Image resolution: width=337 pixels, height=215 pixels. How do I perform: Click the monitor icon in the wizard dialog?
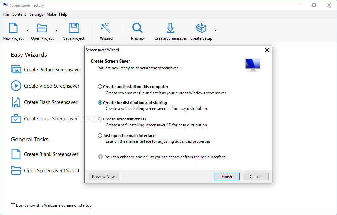[x=253, y=65]
